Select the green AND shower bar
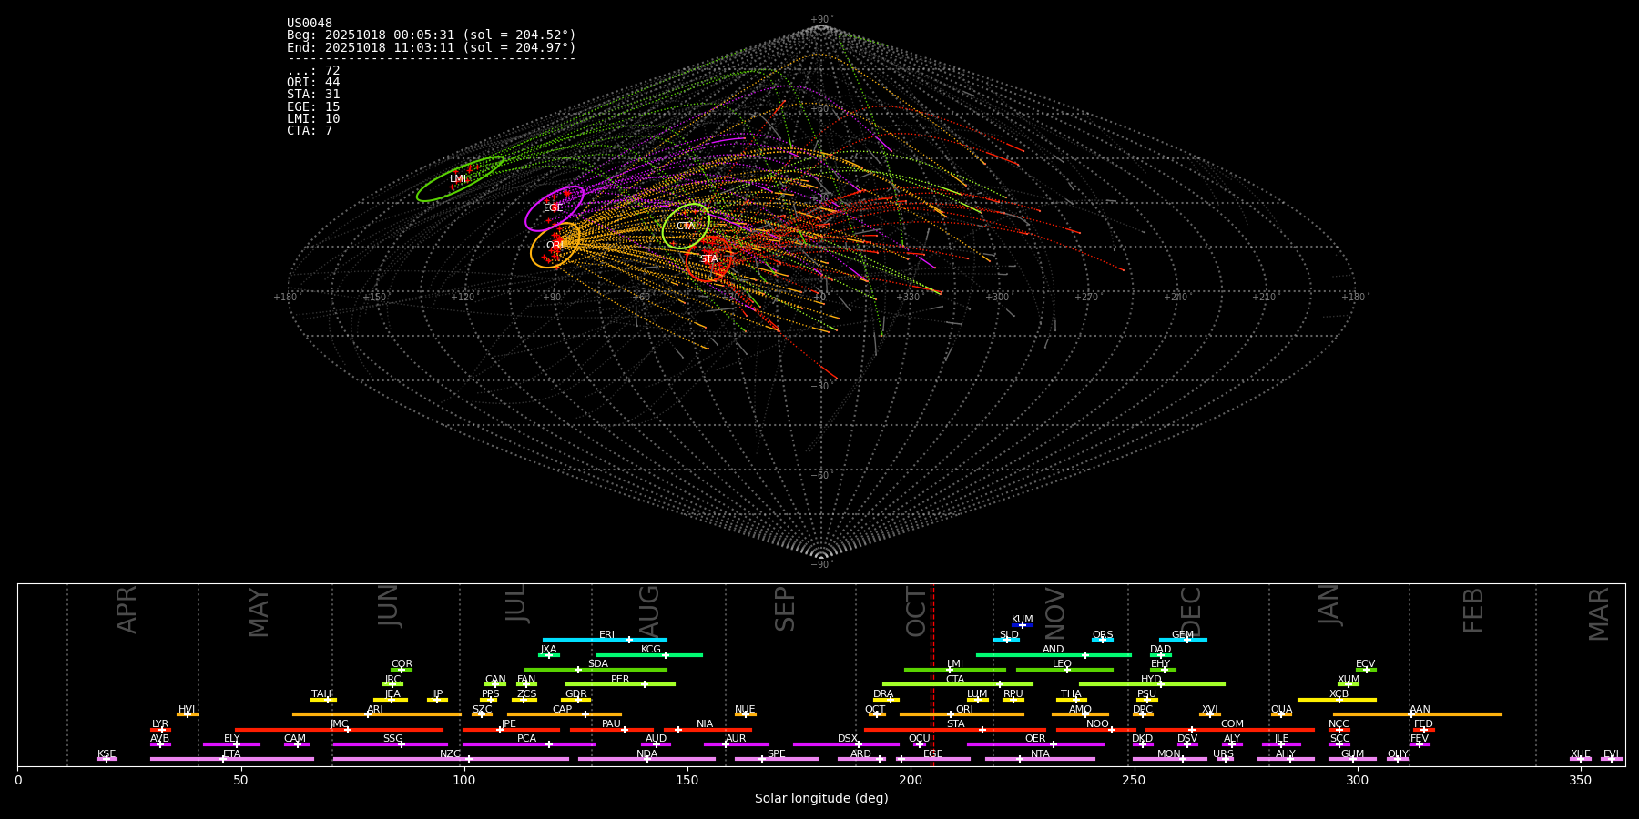 pyautogui.click(x=1054, y=654)
